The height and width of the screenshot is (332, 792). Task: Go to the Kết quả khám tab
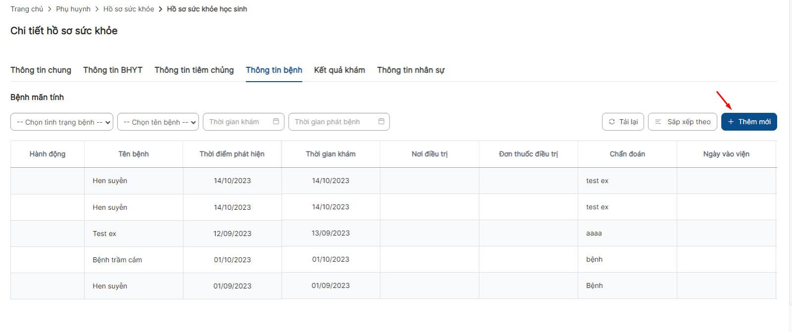pos(340,70)
